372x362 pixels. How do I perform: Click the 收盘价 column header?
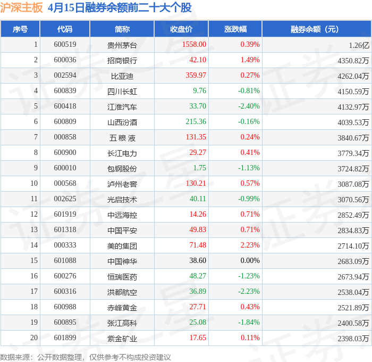coord(181,29)
